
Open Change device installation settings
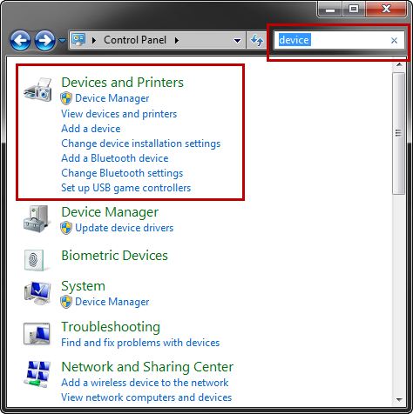[x=141, y=144]
